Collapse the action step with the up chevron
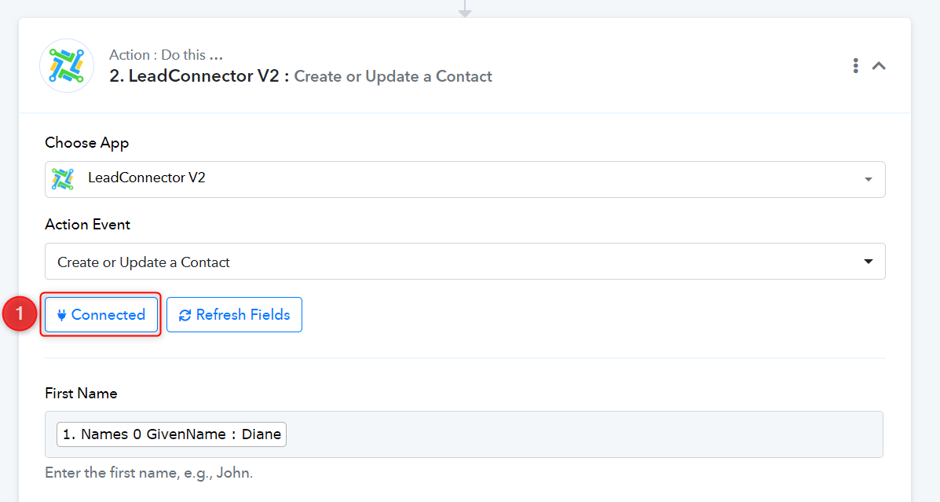The image size is (940, 502). [x=879, y=66]
